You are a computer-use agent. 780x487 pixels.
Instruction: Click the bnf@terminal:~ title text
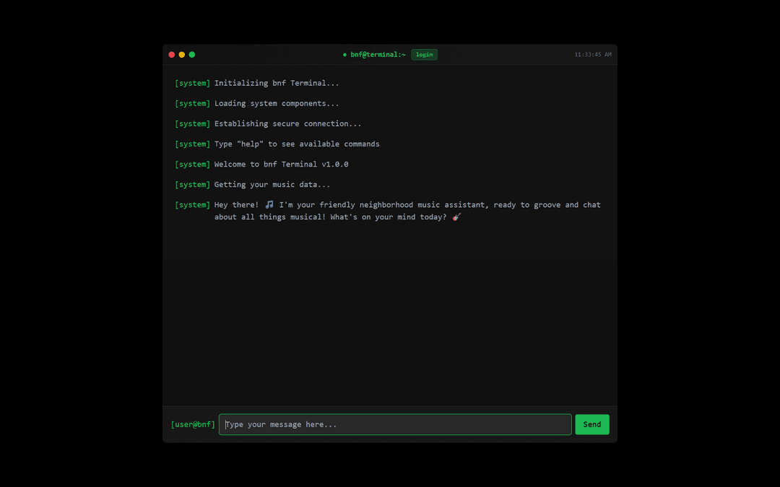(378, 55)
